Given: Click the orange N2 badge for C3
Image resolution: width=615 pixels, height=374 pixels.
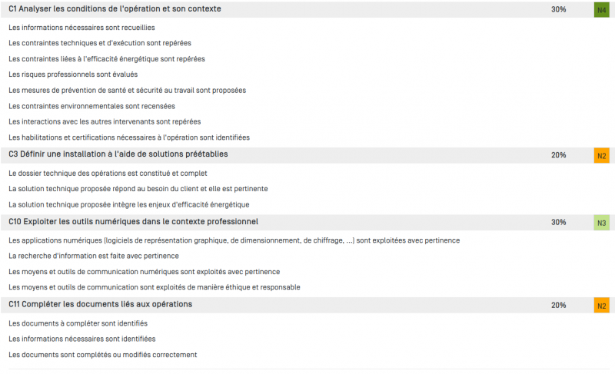Looking at the screenshot, I should [601, 155].
